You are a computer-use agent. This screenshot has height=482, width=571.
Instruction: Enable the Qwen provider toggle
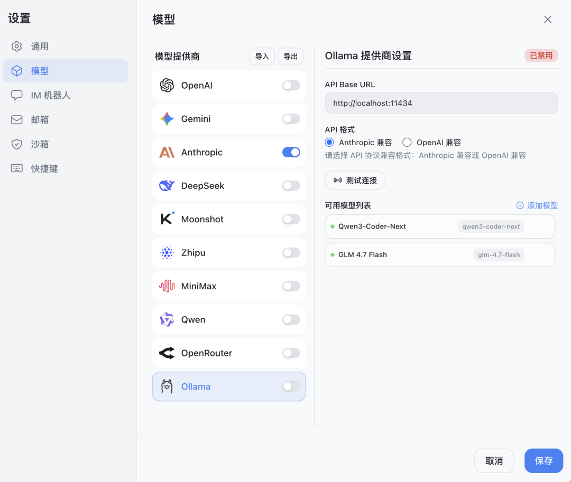pos(291,319)
